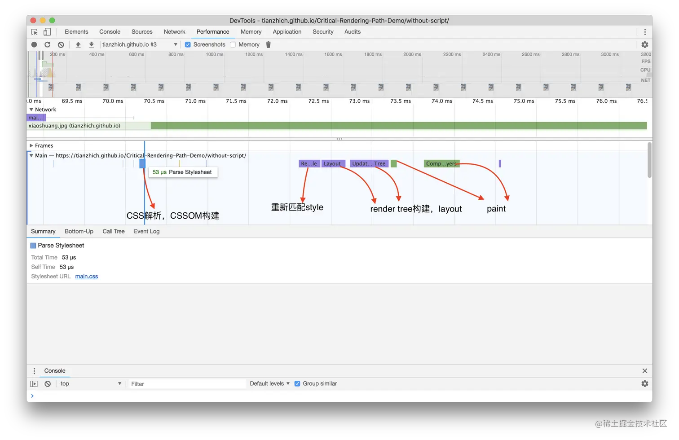
Task: Activate the inspect element picker icon
Action: [x=35, y=32]
